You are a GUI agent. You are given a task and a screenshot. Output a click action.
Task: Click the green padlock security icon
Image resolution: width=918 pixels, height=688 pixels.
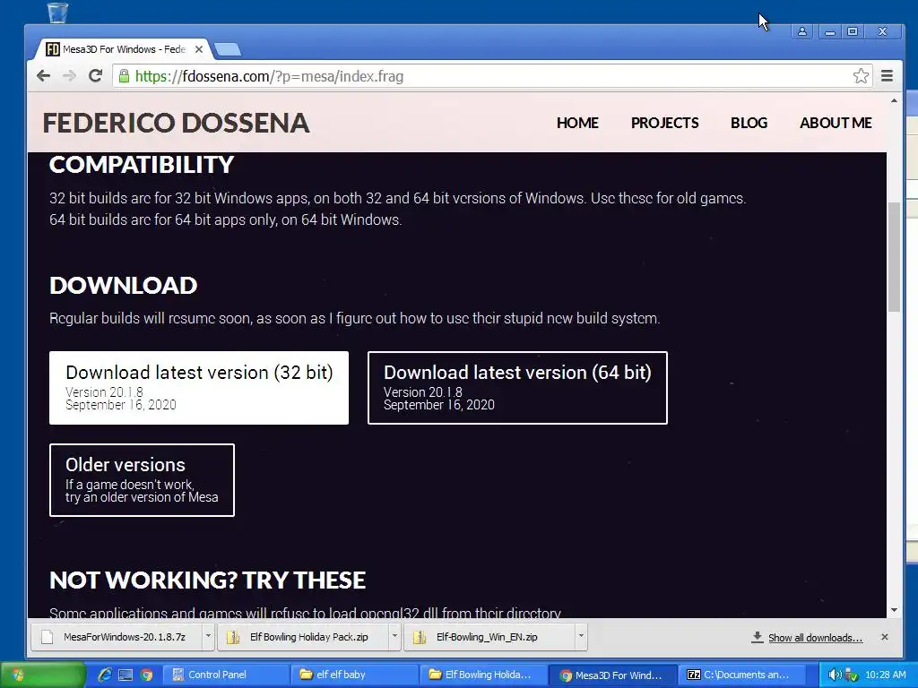coord(124,76)
